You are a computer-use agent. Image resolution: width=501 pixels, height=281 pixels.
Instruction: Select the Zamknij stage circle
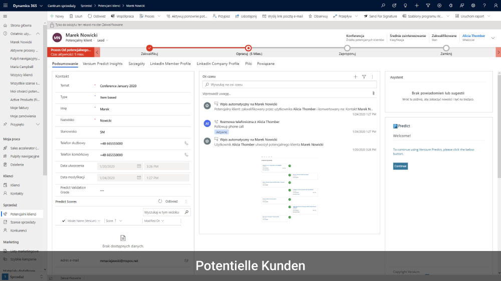point(446,48)
